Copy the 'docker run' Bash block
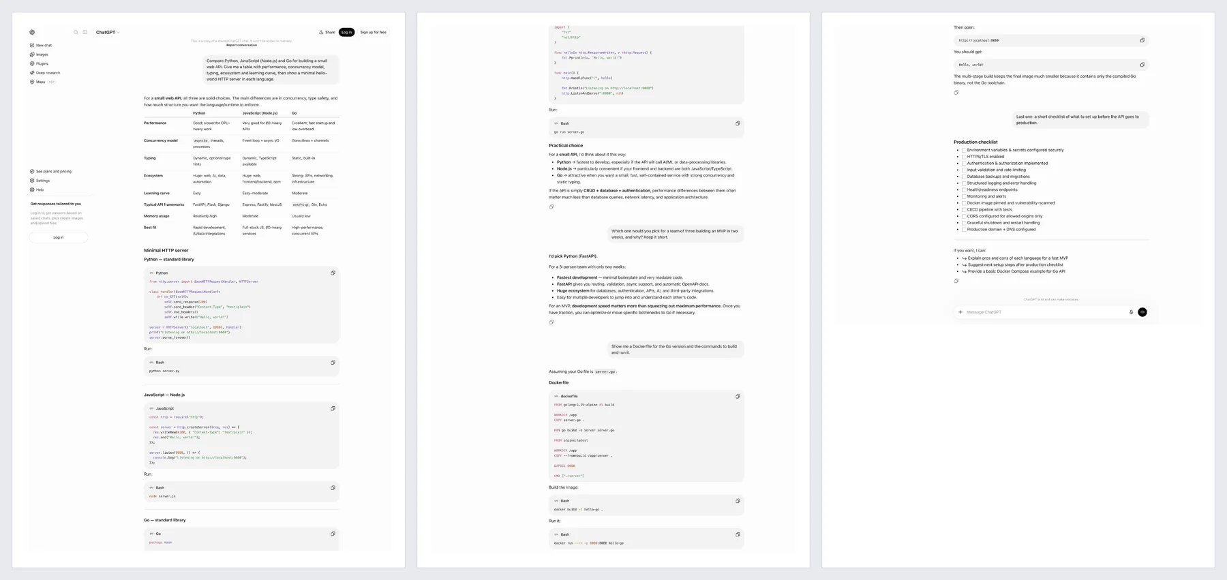Image resolution: width=1227 pixels, height=580 pixels. pos(738,534)
